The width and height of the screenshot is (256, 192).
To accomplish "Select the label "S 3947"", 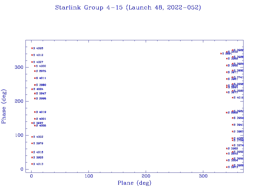I will [x=41, y=93].
